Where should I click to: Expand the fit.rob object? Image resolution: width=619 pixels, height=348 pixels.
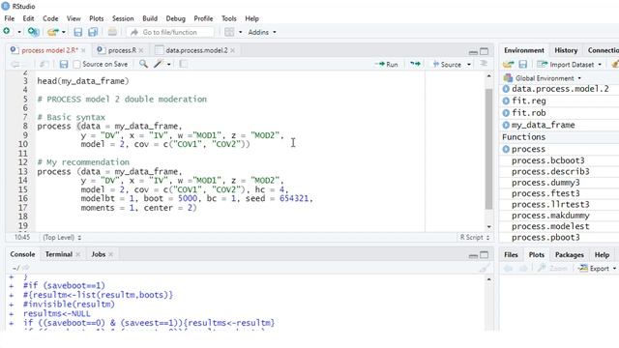point(506,113)
